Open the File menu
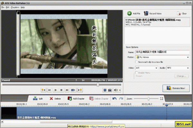The height and width of the screenshot is (128, 193). tap(3, 7)
